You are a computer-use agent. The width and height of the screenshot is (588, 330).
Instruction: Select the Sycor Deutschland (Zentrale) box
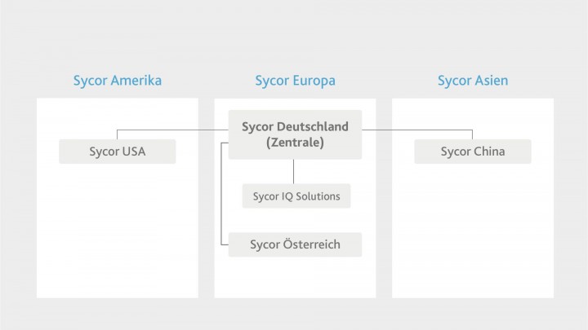pos(295,134)
